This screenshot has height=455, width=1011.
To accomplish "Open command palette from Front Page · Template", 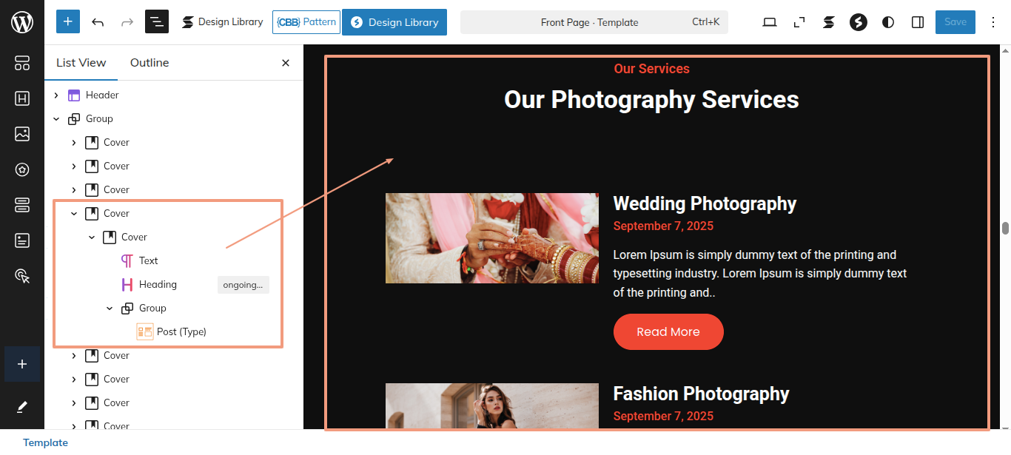I will point(594,22).
